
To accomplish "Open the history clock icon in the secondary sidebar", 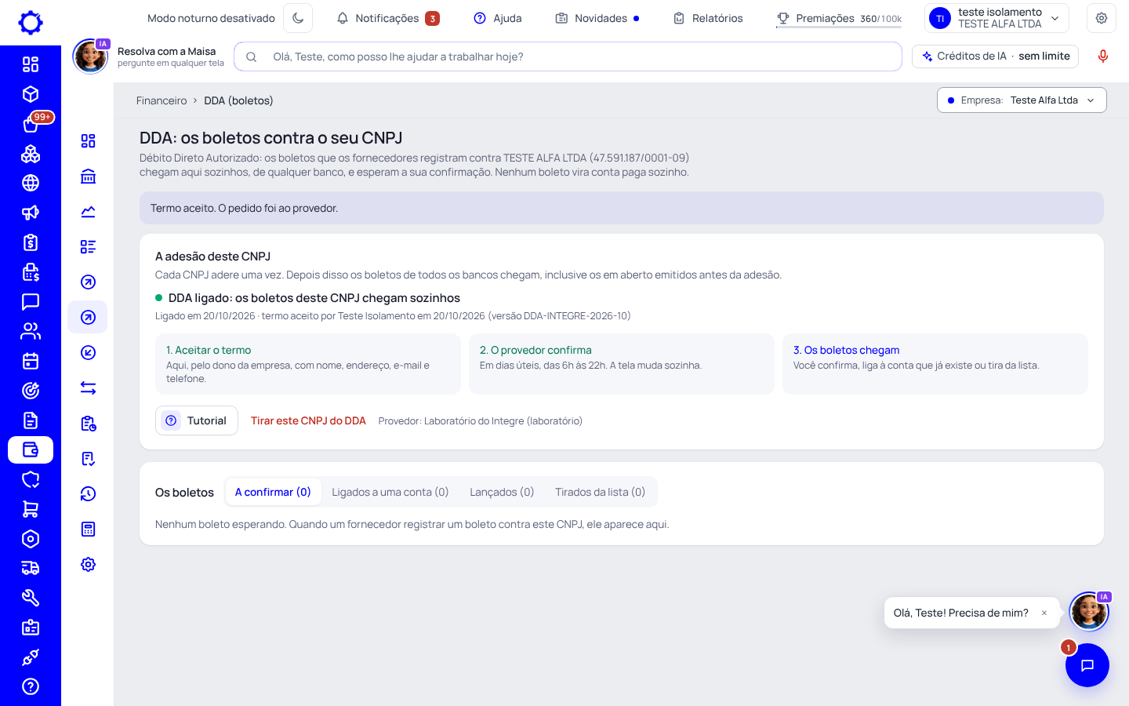I will tap(88, 494).
